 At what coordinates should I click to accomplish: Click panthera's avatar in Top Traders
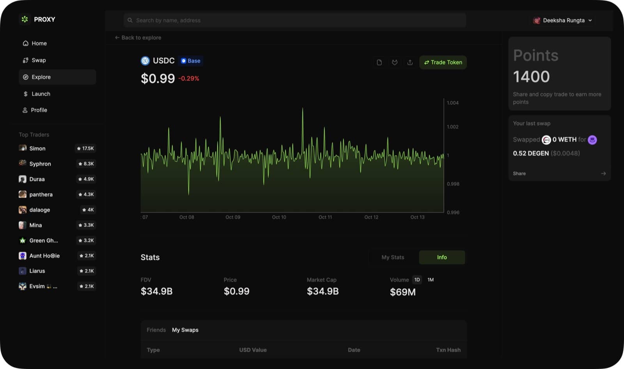pyautogui.click(x=23, y=194)
